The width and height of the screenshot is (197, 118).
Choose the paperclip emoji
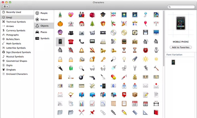pyautogui.click(x=103, y=113)
